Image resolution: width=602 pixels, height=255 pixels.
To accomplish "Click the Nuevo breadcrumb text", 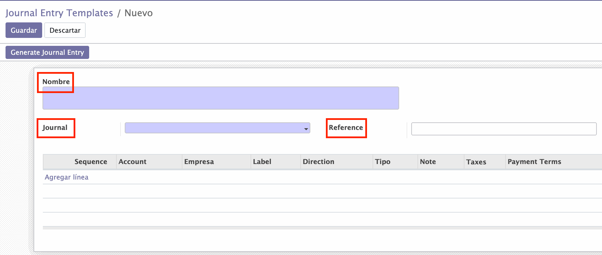I will [139, 13].
